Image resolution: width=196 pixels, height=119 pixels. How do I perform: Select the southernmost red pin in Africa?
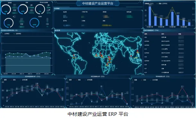pyautogui.click(x=107, y=64)
